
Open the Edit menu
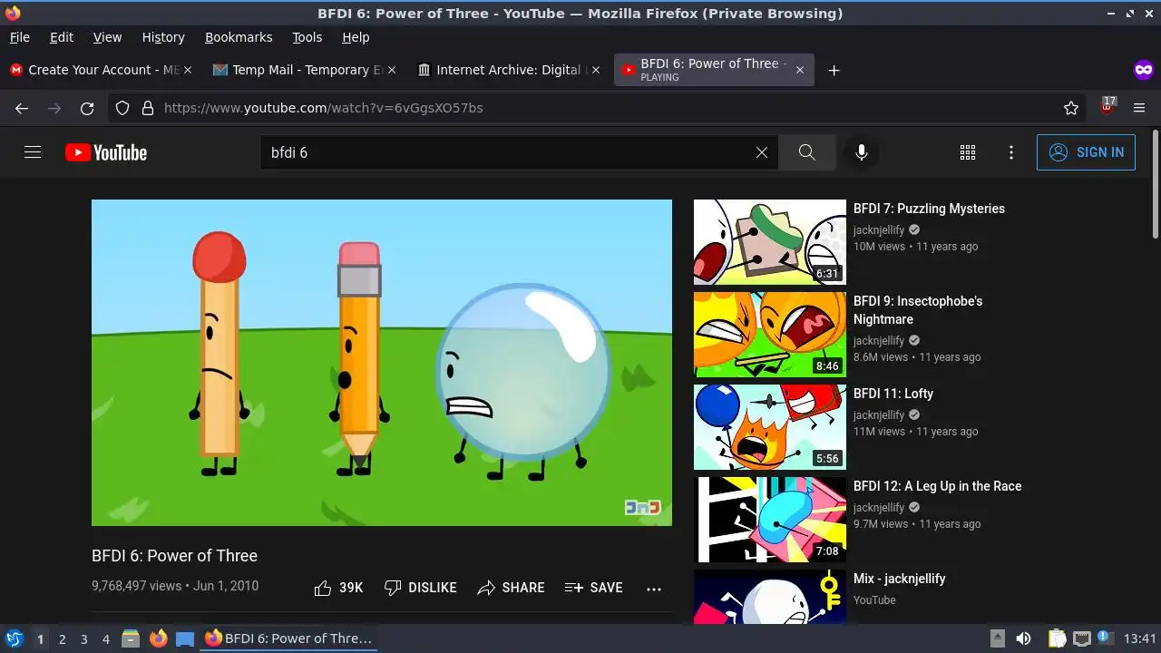[x=62, y=37]
